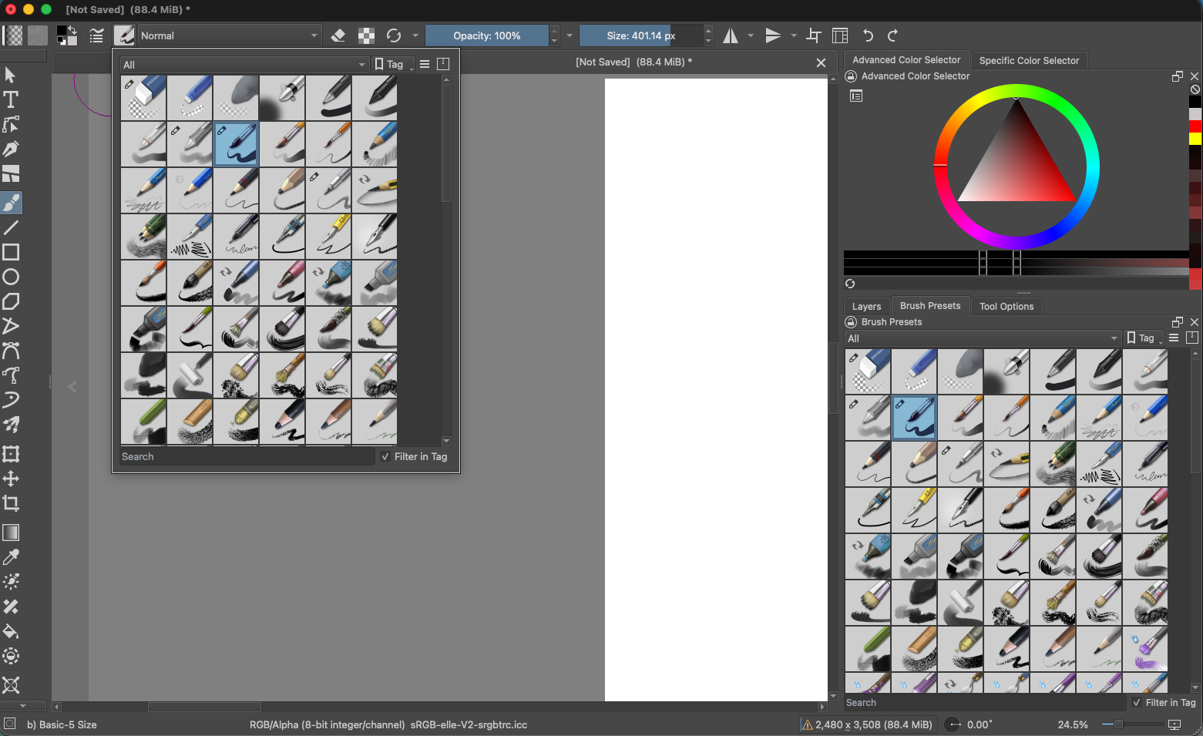This screenshot has width=1203, height=736.
Task: Click the Redo arrow in the toolbar
Action: coord(892,35)
